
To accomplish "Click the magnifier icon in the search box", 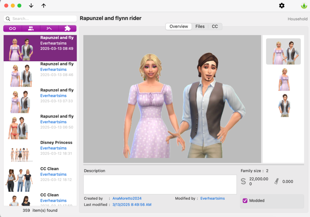I will point(8,19).
